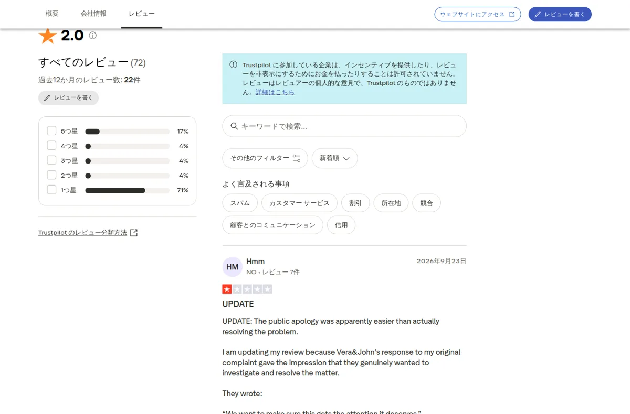This screenshot has height=414, width=630.
Task: Select the スパム topic chip
Action: point(240,203)
